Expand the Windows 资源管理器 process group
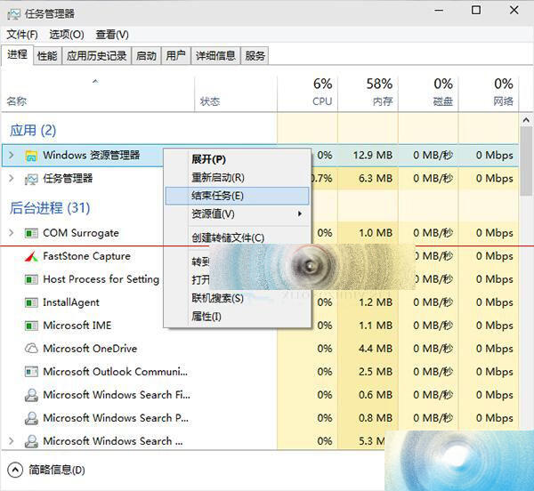534x491 pixels. point(12,155)
